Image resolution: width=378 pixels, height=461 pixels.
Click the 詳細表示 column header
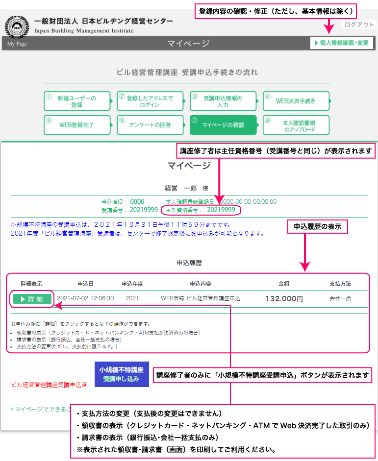click(x=31, y=284)
